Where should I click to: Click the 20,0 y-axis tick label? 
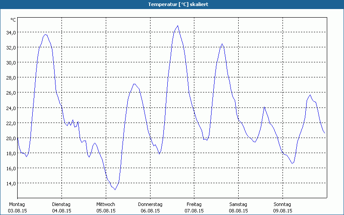(x=10, y=138)
